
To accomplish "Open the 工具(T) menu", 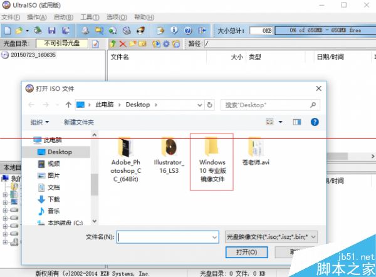I will point(90,18).
